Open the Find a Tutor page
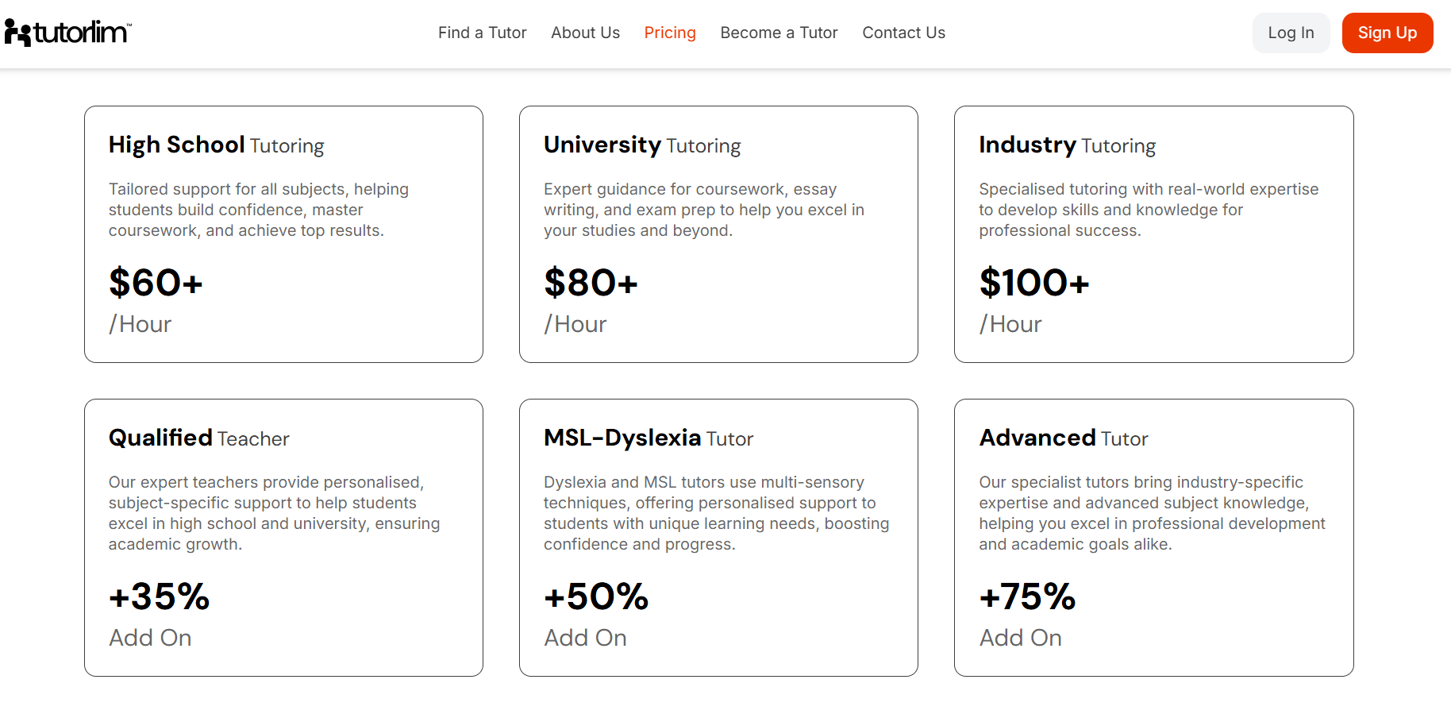The width and height of the screenshot is (1451, 718). (482, 33)
